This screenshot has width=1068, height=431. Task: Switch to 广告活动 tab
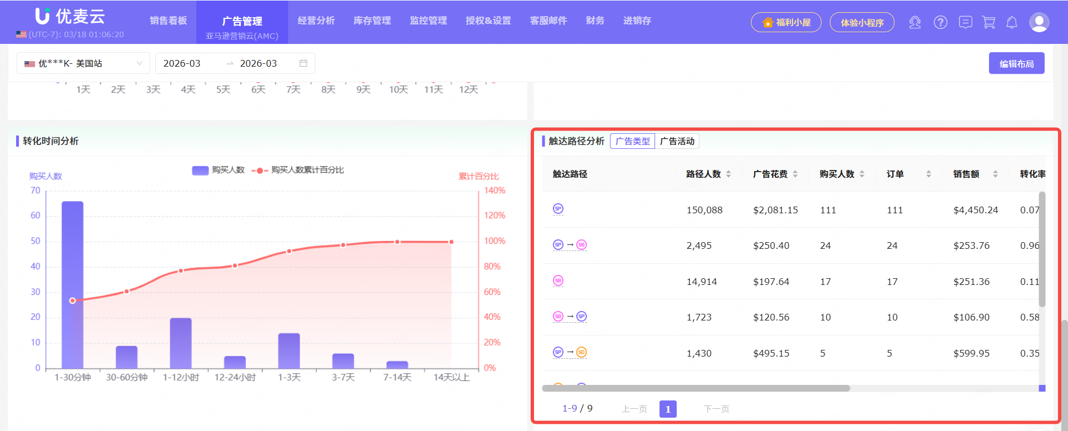[677, 141]
